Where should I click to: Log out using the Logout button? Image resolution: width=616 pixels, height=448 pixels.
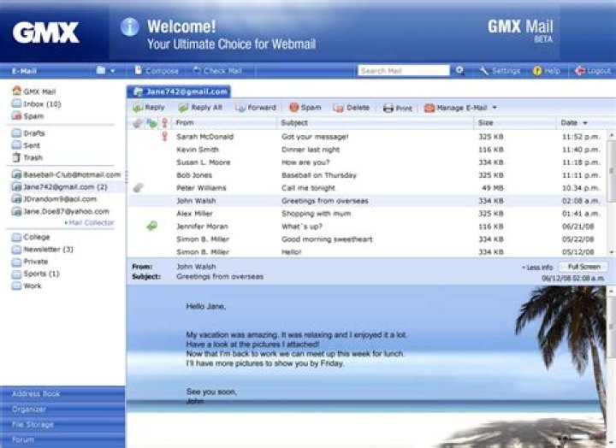tap(592, 71)
